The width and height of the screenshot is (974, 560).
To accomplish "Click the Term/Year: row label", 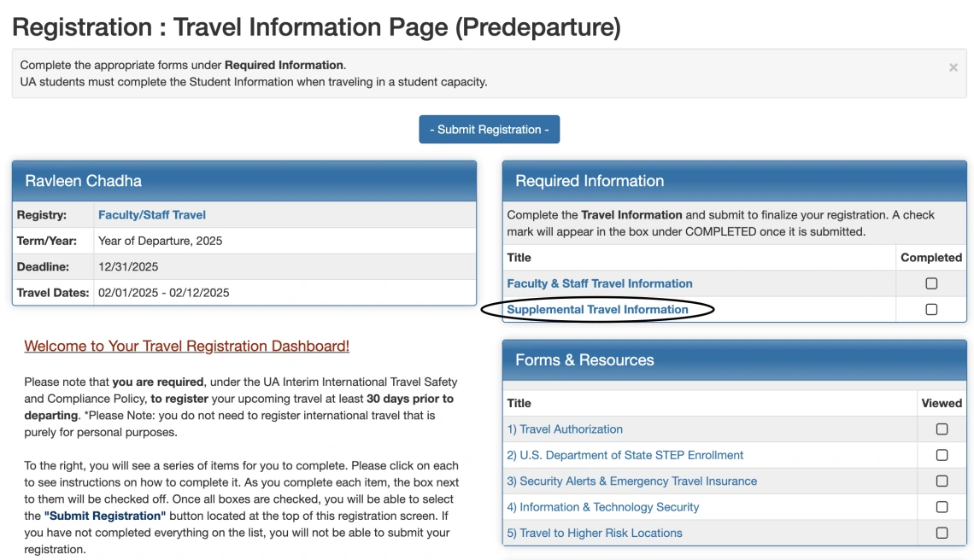I will [47, 241].
